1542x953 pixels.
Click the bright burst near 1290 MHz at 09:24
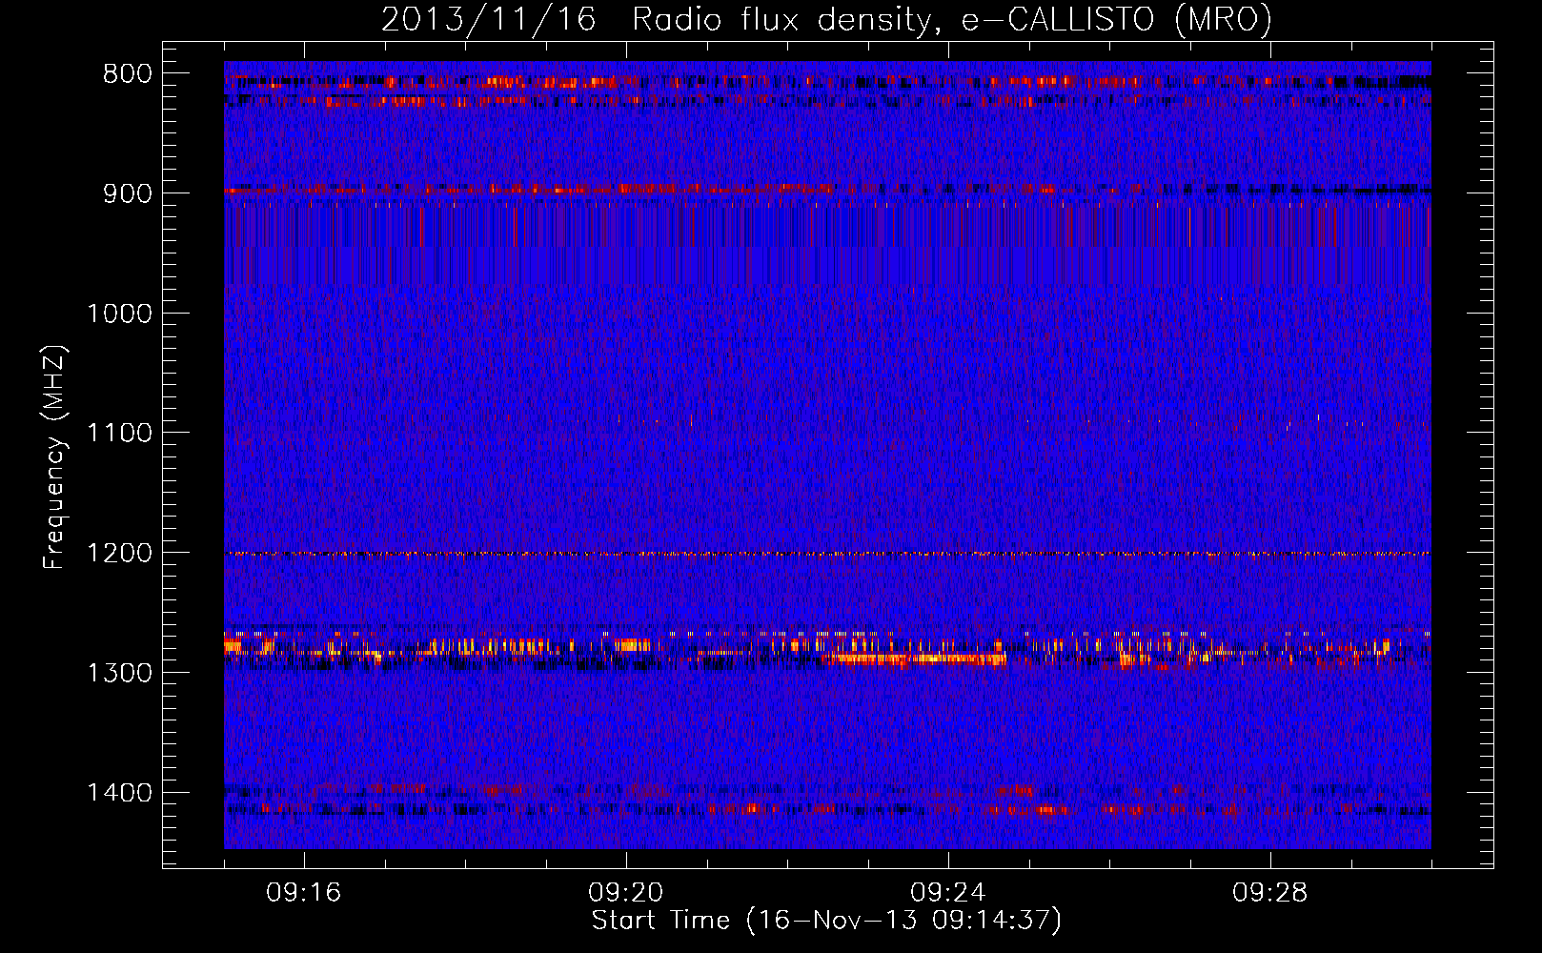[915, 658]
